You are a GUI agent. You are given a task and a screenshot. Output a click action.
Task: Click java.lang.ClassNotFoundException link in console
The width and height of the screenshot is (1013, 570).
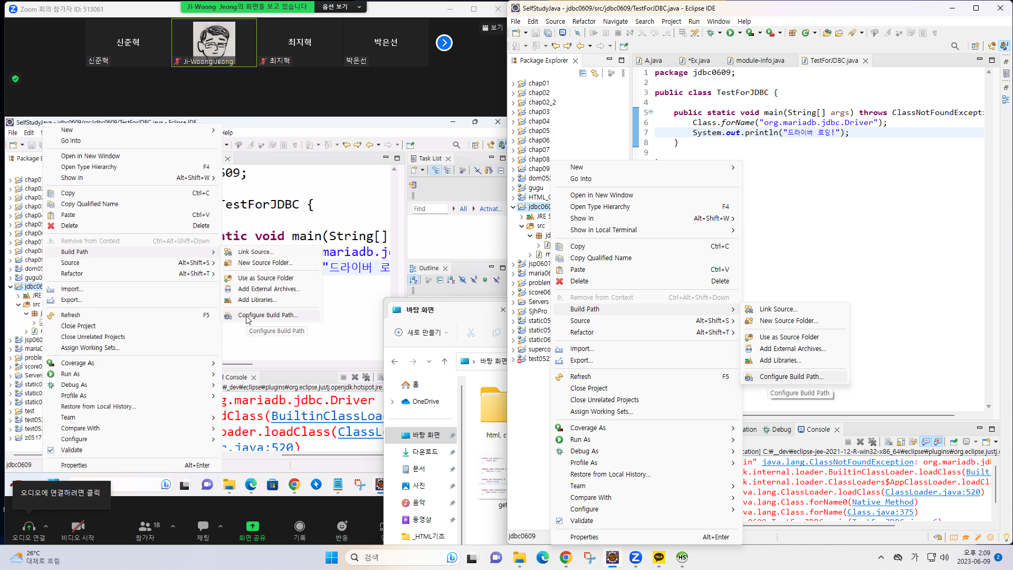click(838, 462)
